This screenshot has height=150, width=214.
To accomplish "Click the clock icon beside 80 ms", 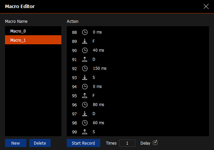I will [x=85, y=105].
